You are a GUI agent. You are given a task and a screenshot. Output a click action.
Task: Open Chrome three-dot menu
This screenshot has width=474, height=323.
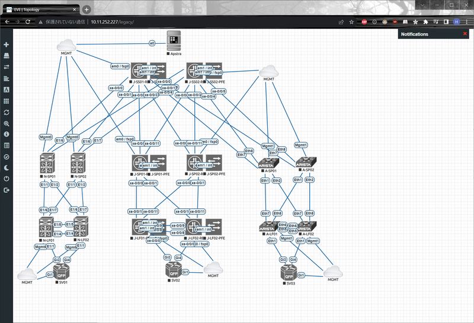pyautogui.click(x=467, y=22)
